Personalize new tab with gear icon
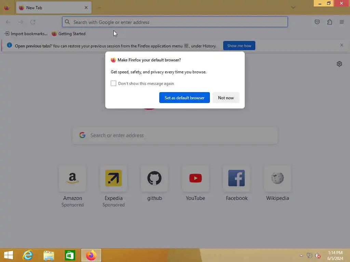This screenshot has height=262, width=350. pos(339,64)
